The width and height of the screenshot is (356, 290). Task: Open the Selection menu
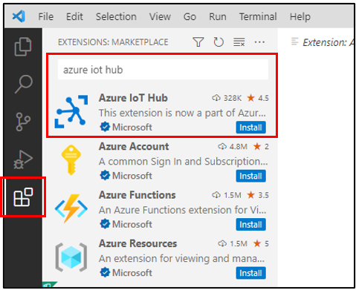tap(116, 17)
